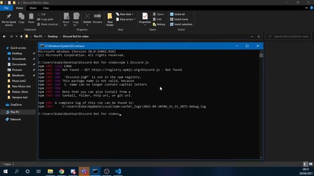Viewport: 314px width, 176px height.
Task: Click Select all
Action: click(x=178, y=14)
